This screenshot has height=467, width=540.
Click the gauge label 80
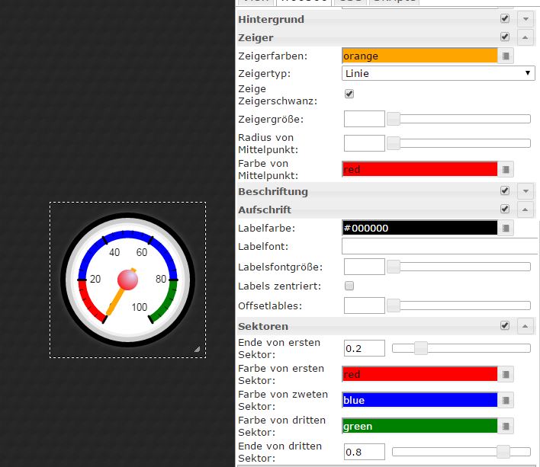[x=161, y=279]
